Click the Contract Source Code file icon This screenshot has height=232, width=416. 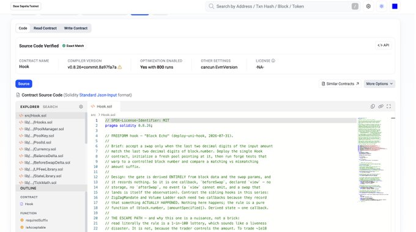[x=18, y=95]
